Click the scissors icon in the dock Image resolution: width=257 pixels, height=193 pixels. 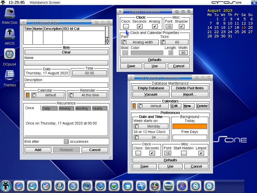pyautogui.click(x=141, y=186)
